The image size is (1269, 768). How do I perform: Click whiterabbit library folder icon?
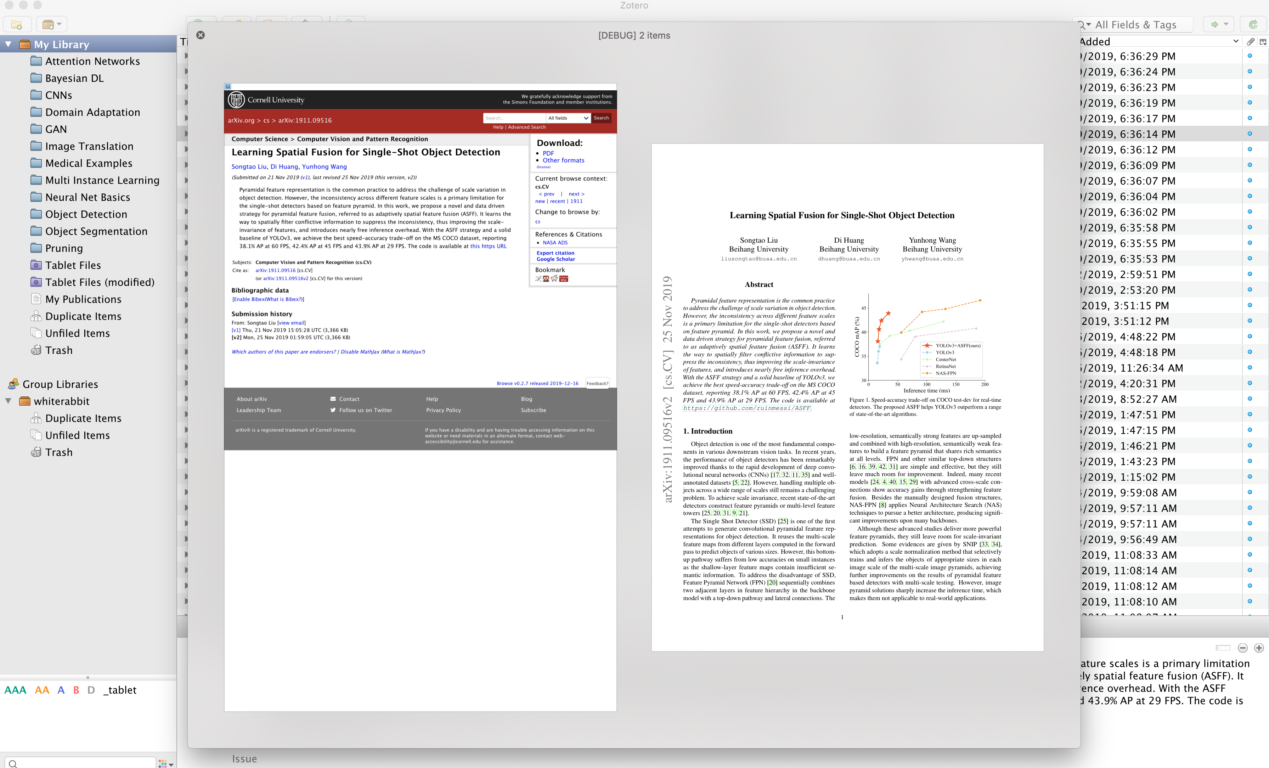(25, 401)
